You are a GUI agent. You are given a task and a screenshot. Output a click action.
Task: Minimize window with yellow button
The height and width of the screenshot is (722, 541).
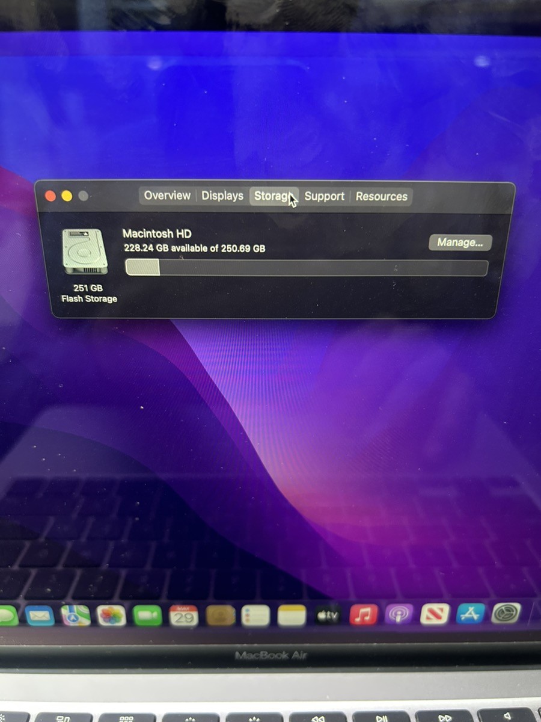point(67,196)
